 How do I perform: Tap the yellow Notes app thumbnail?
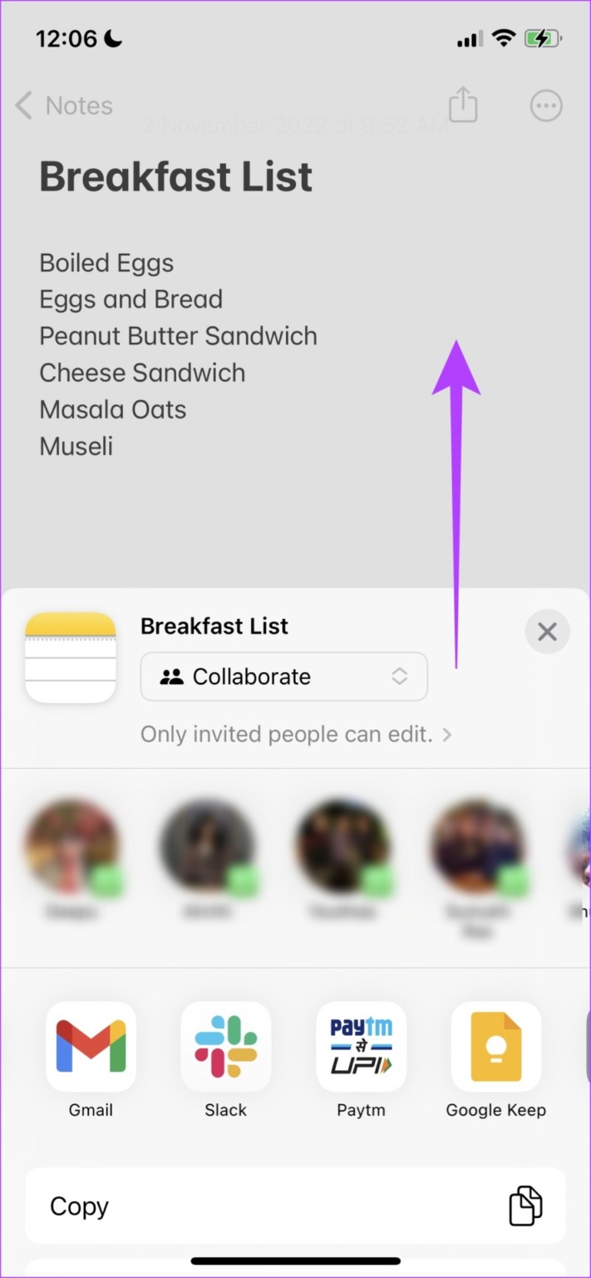coord(71,656)
